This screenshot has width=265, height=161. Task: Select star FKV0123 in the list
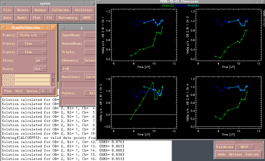pyautogui.click(x=26, y=76)
